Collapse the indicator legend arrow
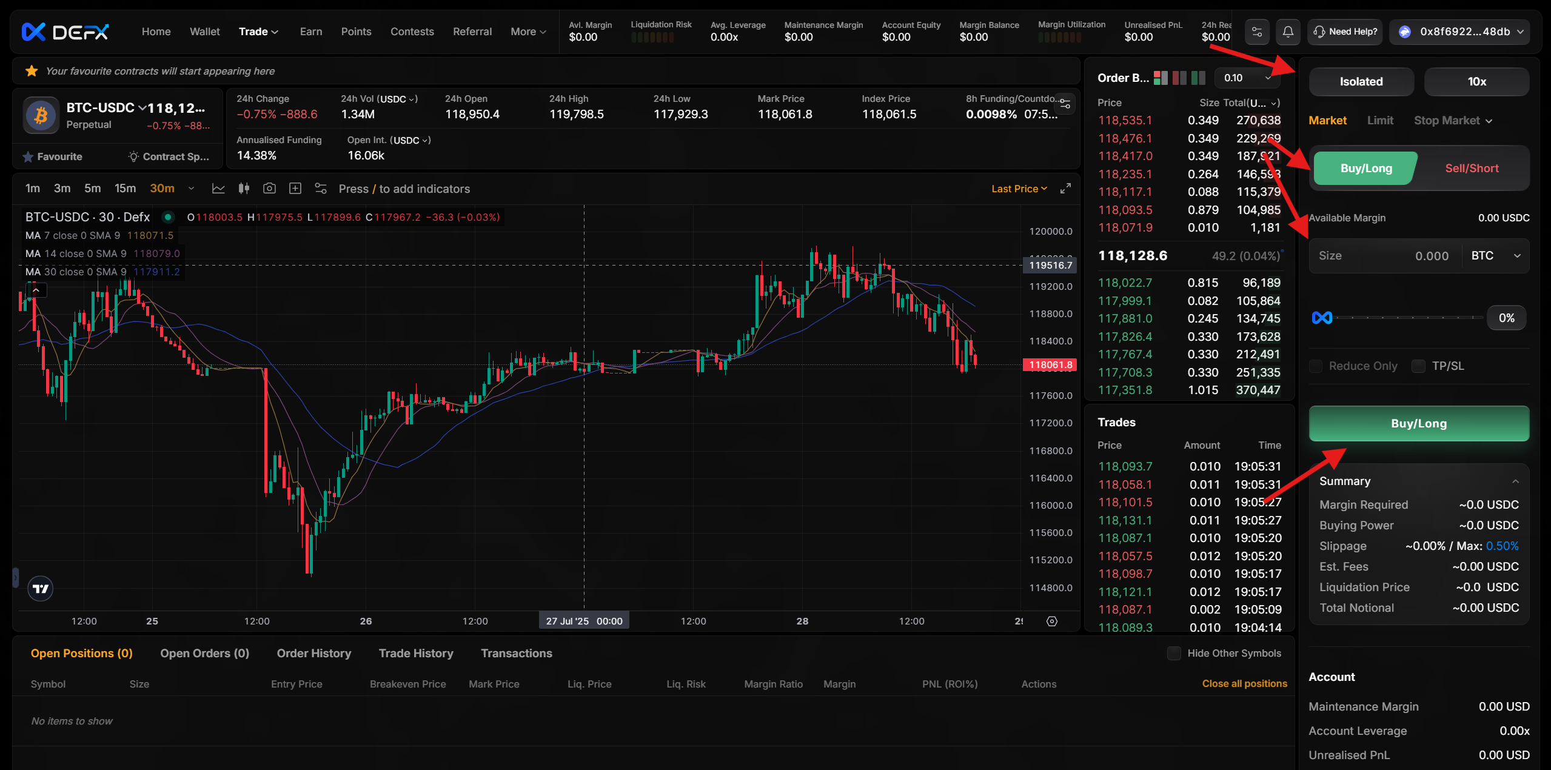The height and width of the screenshot is (770, 1551). coord(36,290)
